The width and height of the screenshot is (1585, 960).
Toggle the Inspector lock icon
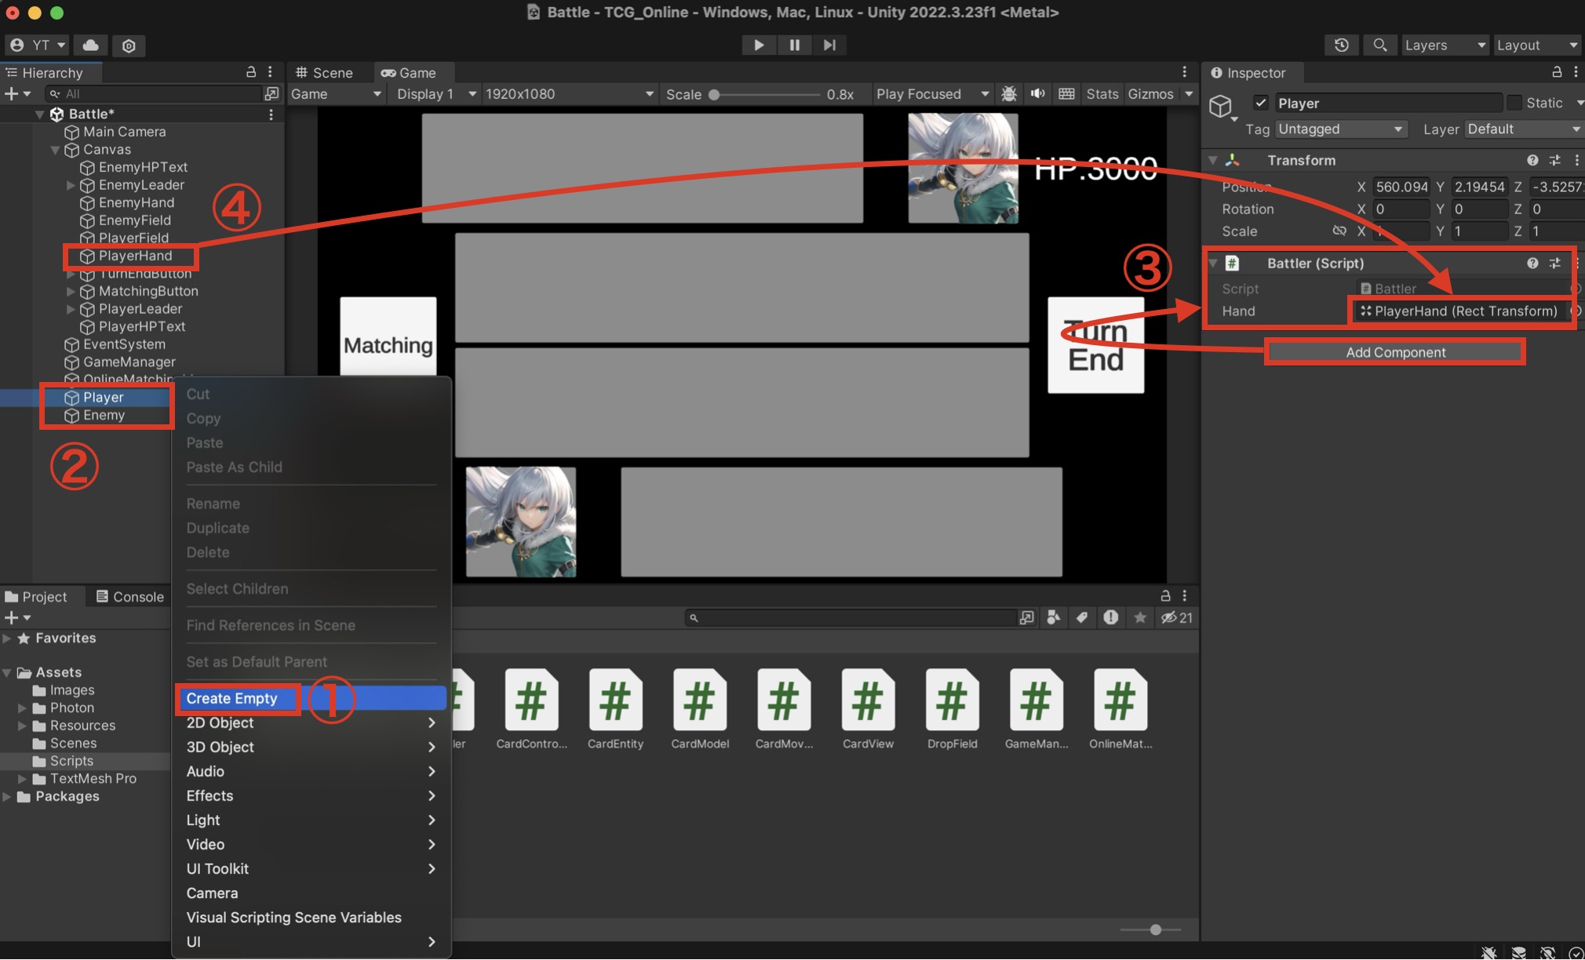(x=1557, y=72)
